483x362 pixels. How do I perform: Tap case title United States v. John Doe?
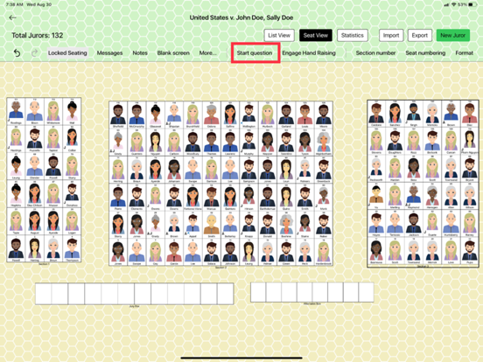(241, 17)
